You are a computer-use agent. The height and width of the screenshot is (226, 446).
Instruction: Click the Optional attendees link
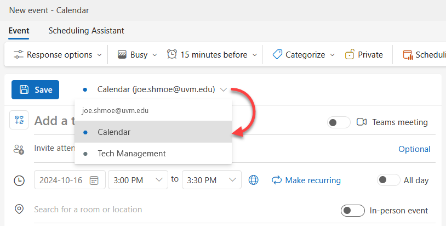414,149
